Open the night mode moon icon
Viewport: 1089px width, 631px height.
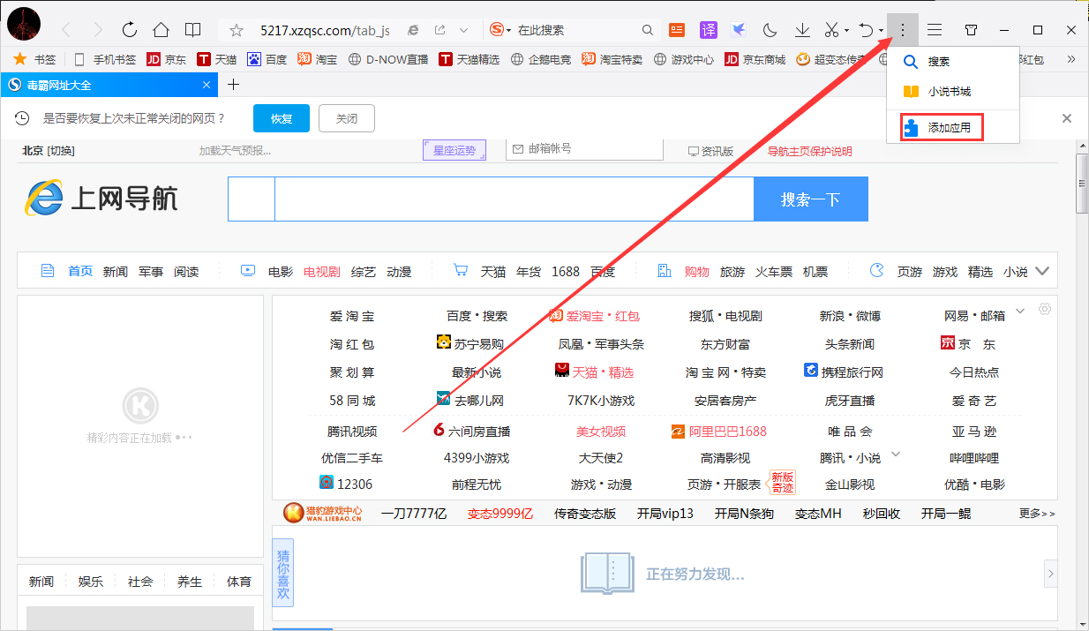click(x=769, y=29)
